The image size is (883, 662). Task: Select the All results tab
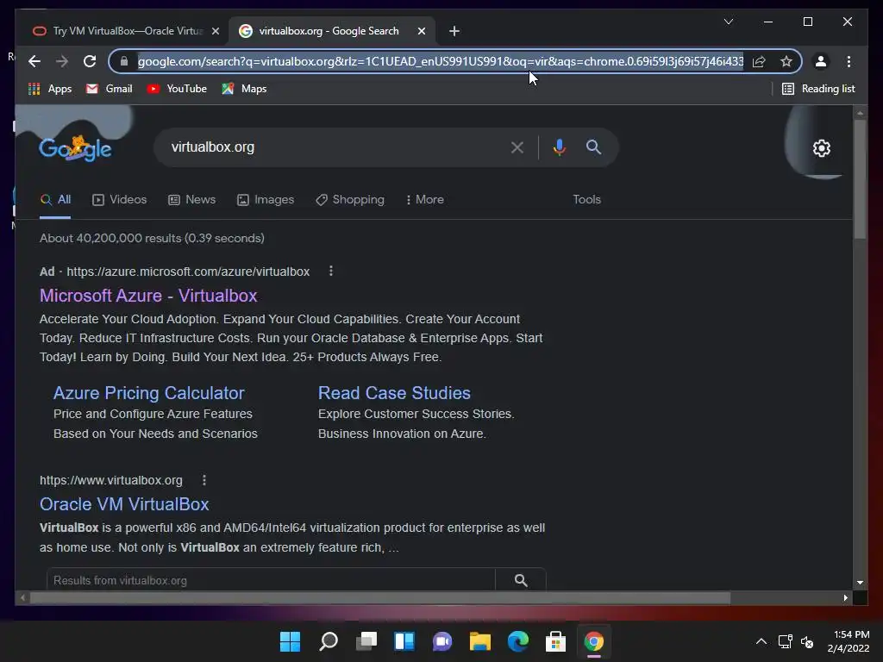55,200
